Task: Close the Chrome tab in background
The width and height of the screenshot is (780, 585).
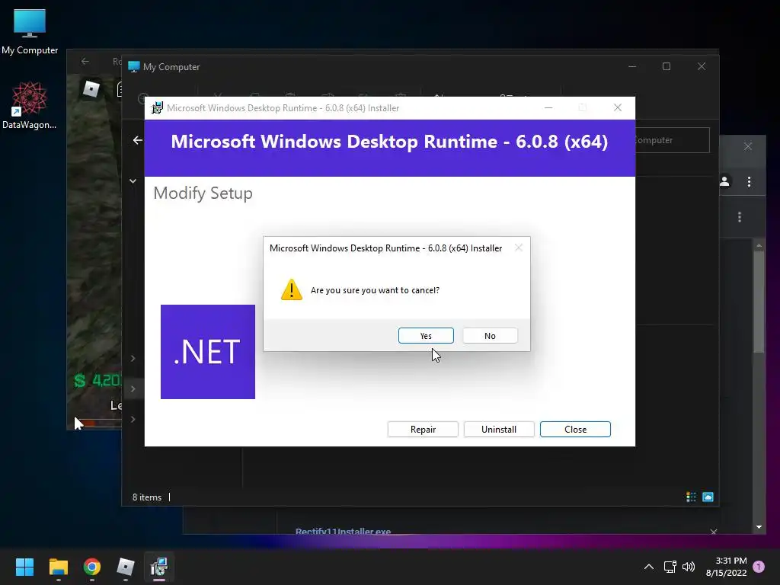Action: coord(748,146)
